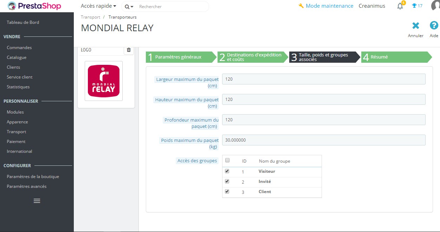This screenshot has height=232, width=440.
Task: Click the Accès des groupes label
Action: click(197, 161)
